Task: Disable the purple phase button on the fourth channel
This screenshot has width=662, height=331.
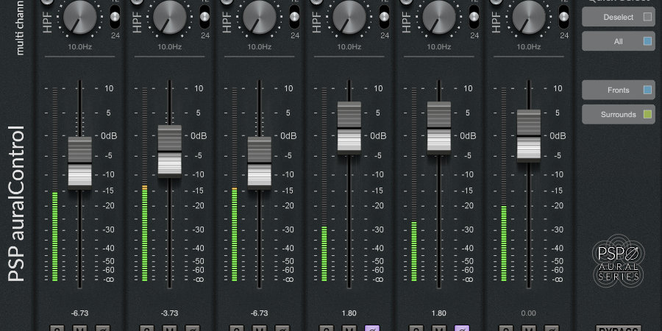Action: [x=372, y=328]
